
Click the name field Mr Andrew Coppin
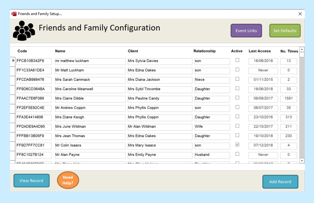pyautogui.click(x=90, y=108)
